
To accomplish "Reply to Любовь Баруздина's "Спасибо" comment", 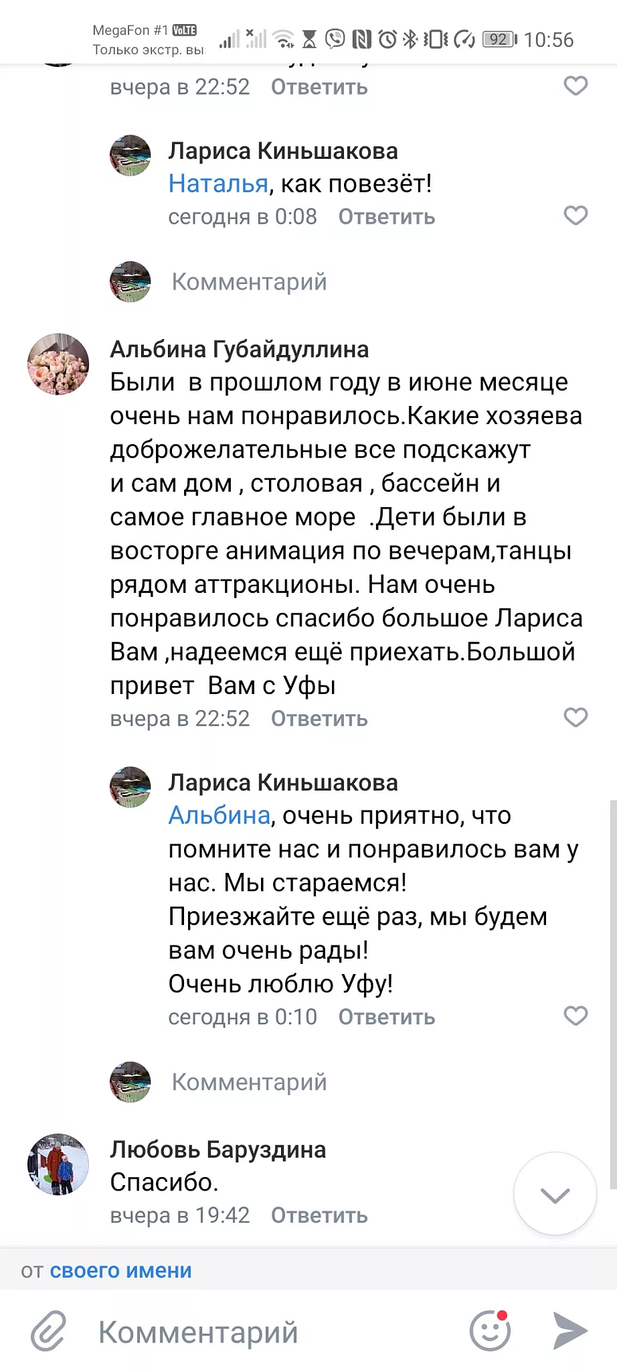I will coord(319,1215).
